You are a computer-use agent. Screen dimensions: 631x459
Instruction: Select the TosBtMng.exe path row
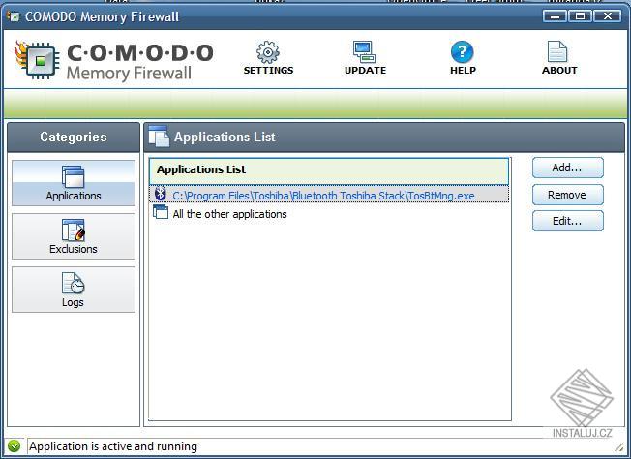329,195
